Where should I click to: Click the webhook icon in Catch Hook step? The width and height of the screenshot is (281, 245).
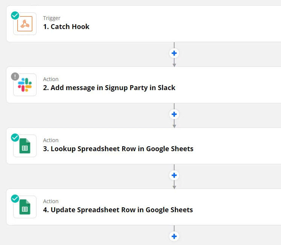pos(25,24)
